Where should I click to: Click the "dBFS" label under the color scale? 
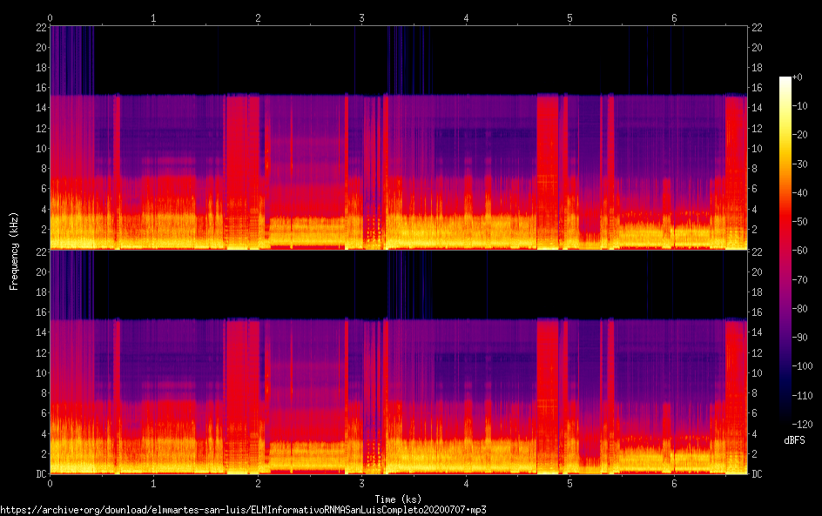794,440
